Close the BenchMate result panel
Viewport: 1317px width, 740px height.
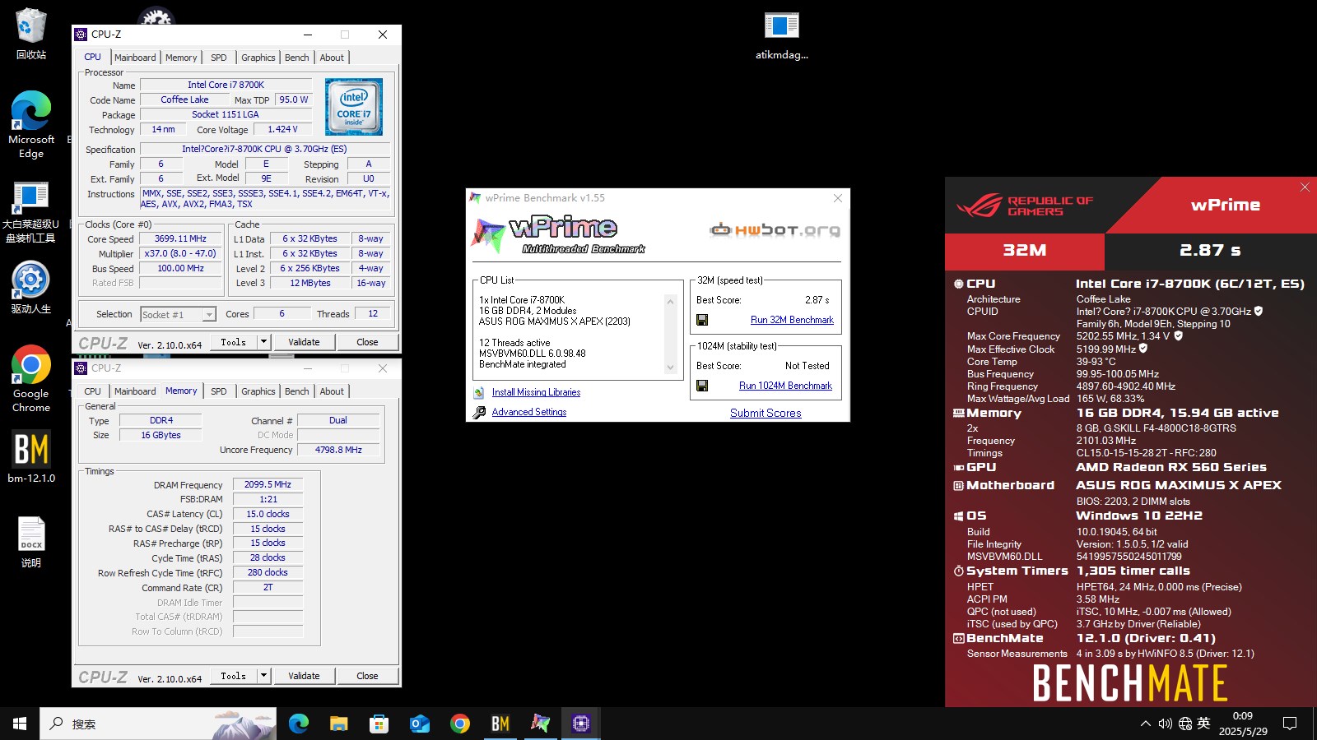(1305, 187)
